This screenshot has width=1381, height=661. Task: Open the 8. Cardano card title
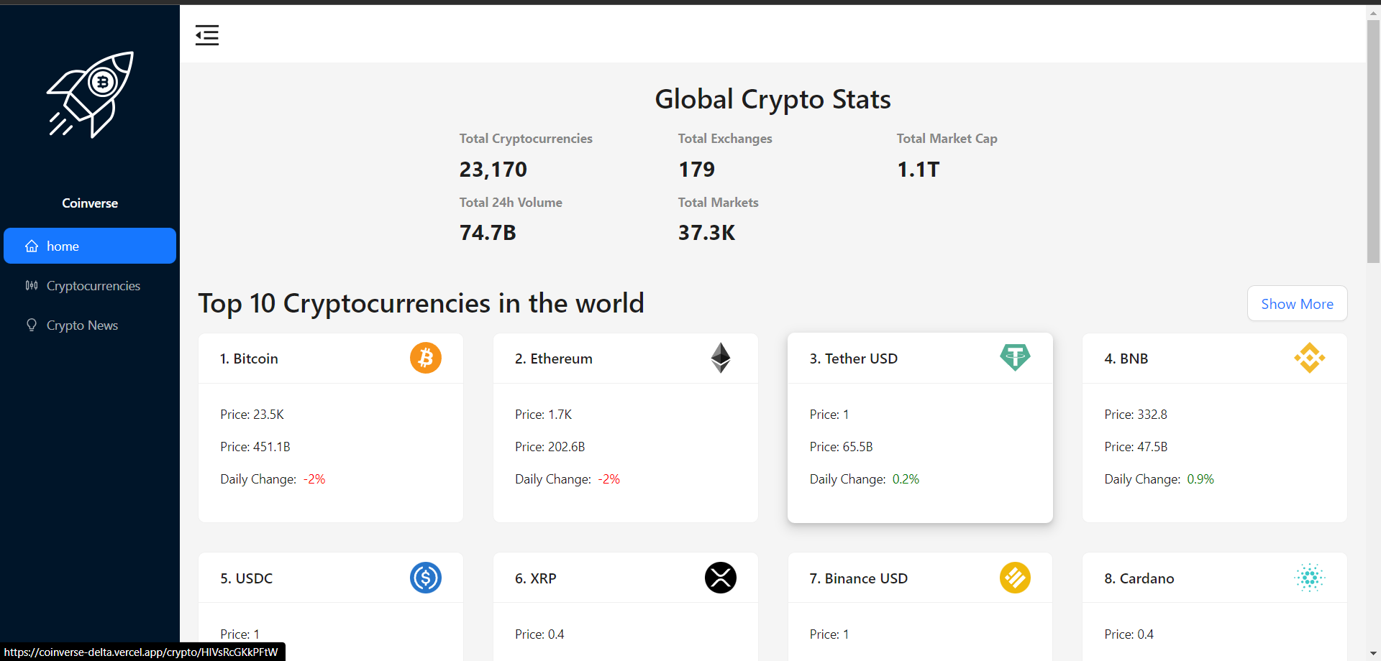click(x=1139, y=578)
